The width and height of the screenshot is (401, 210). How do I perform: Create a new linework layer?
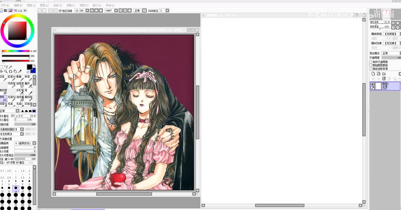(378, 74)
